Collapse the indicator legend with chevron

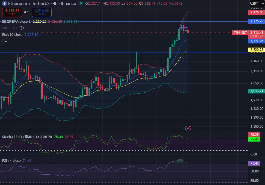coord(6,42)
